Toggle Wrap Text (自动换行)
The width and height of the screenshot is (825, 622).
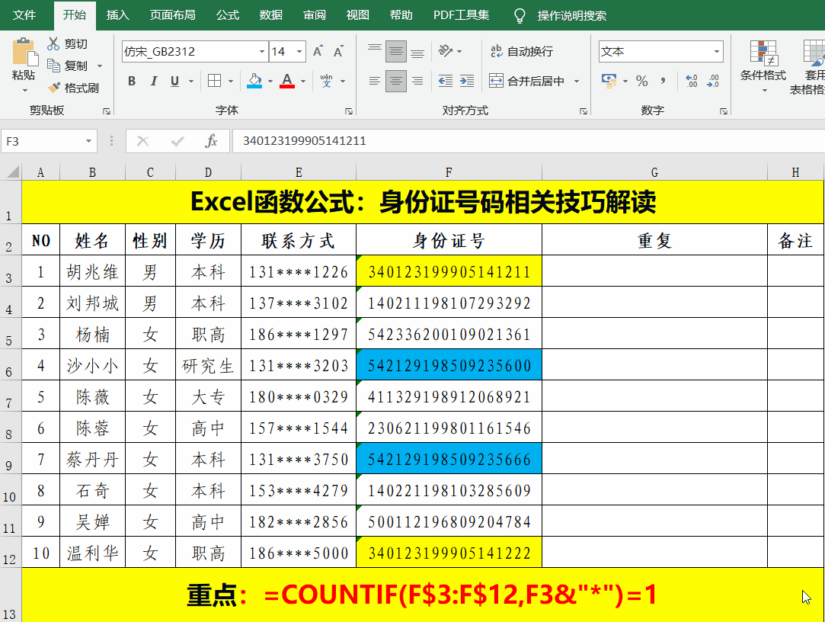pos(521,51)
